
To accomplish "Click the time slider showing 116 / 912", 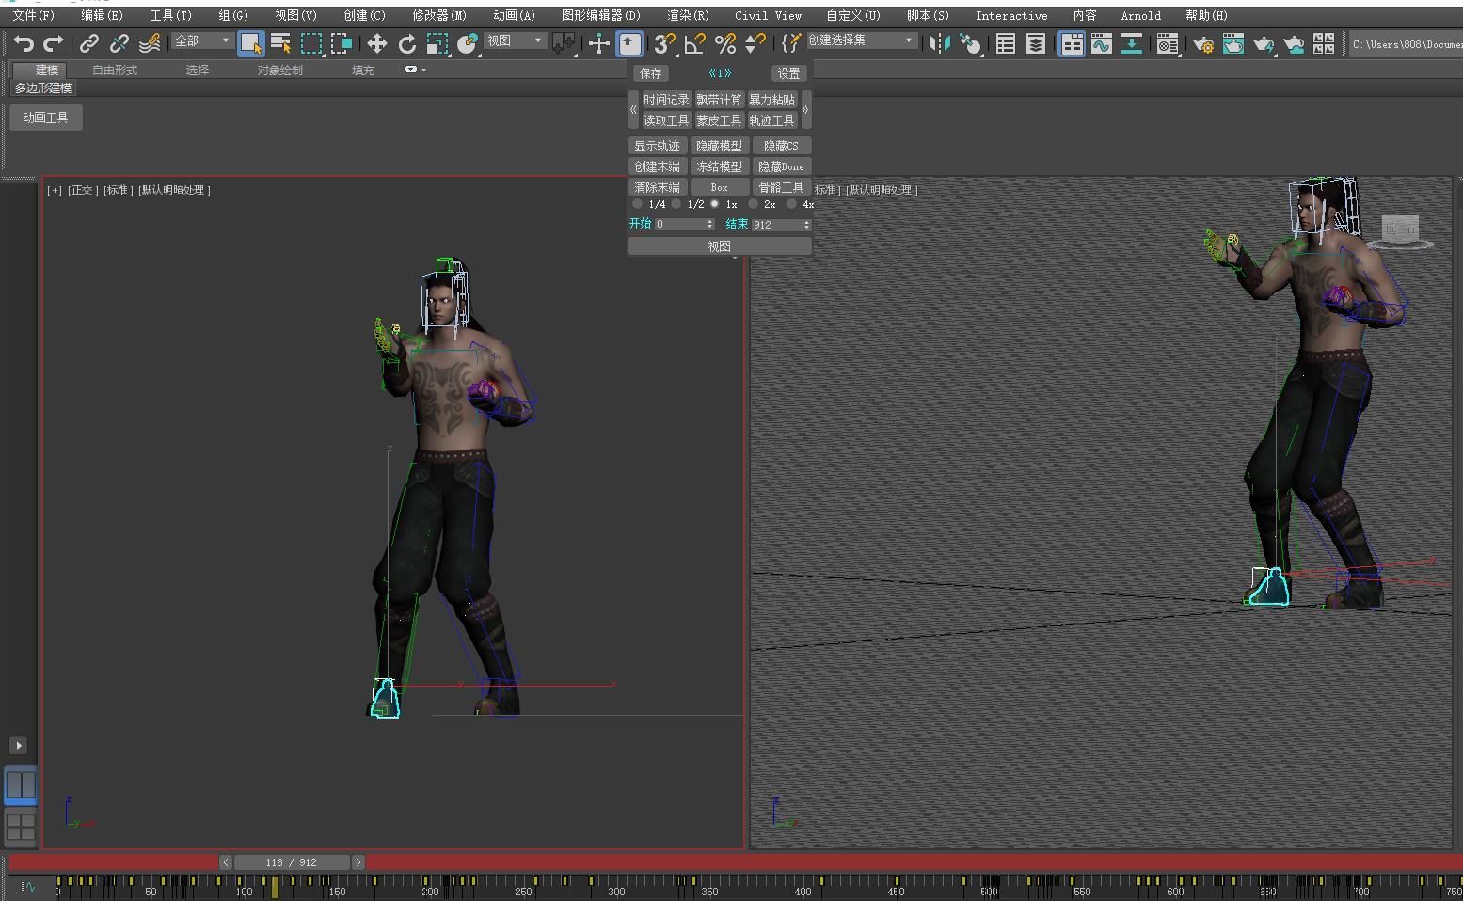I will pyautogui.click(x=292, y=862).
